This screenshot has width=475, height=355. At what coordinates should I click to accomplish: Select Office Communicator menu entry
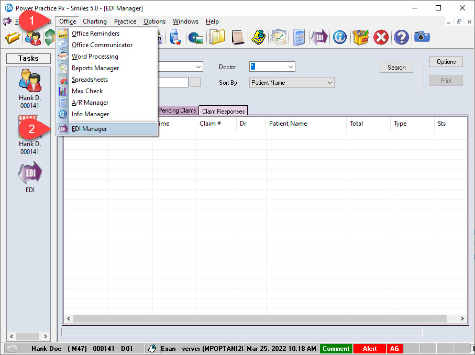coord(102,45)
